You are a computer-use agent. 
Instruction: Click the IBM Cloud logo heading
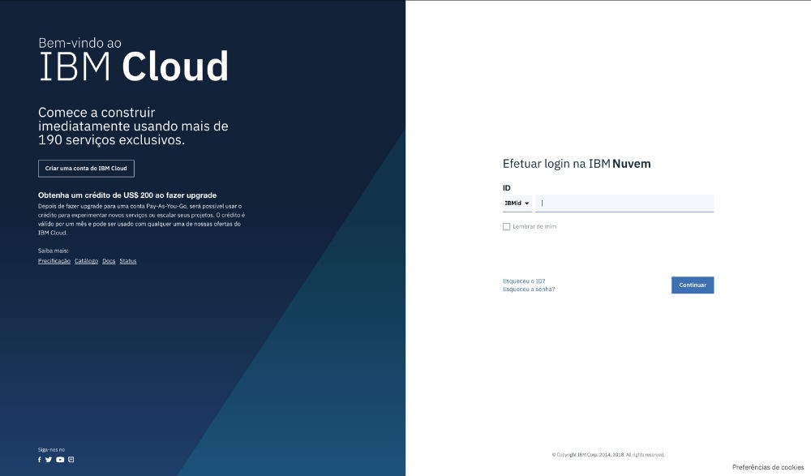(x=134, y=68)
